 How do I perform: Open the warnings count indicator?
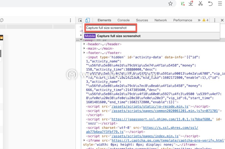pyautogui.click(x=205, y=20)
